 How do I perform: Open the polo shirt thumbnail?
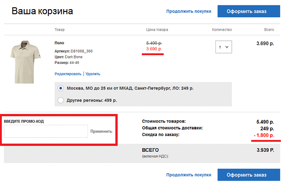coord(25,62)
